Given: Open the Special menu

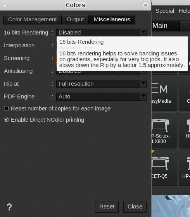Looking at the screenshot, I should (165, 11).
